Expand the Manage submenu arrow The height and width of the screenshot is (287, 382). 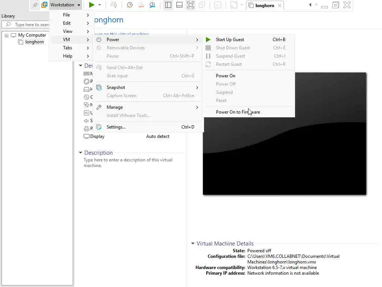(197, 107)
